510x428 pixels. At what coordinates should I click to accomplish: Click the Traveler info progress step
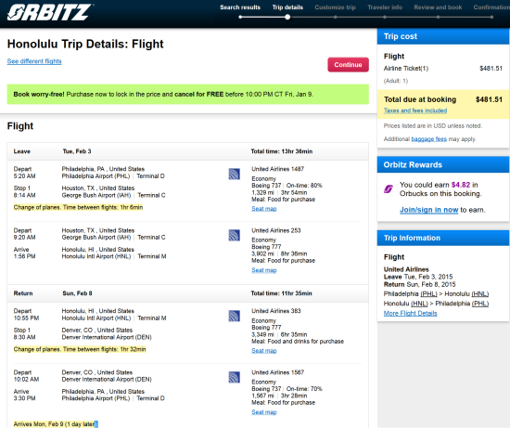(x=385, y=7)
